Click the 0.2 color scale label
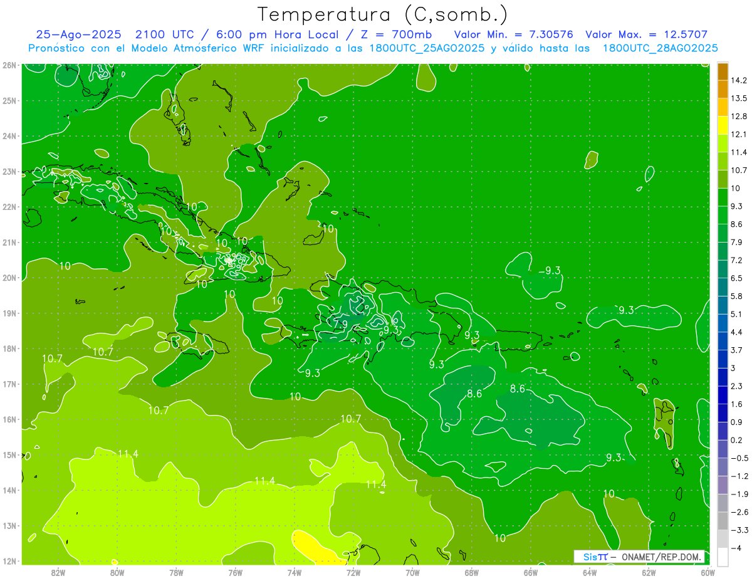Image resolution: width=752 pixels, height=581 pixels. coord(738,440)
